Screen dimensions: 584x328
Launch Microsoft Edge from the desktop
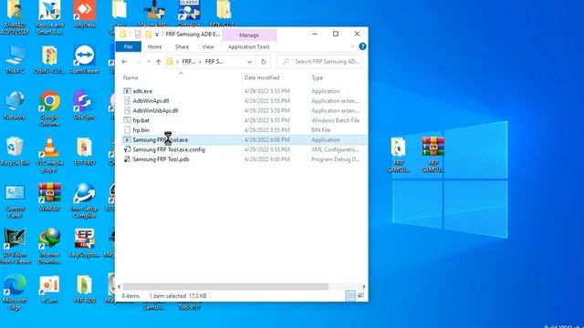click(x=15, y=292)
